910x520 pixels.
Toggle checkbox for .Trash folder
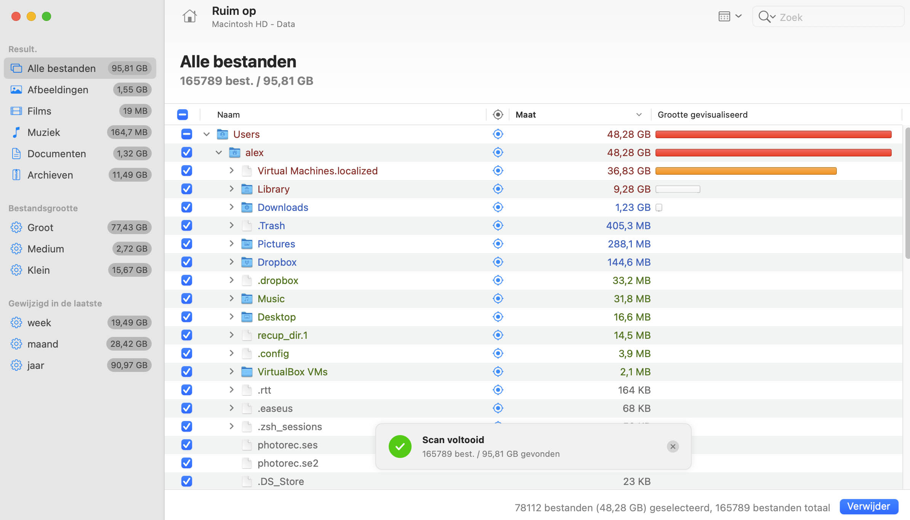pyautogui.click(x=186, y=225)
